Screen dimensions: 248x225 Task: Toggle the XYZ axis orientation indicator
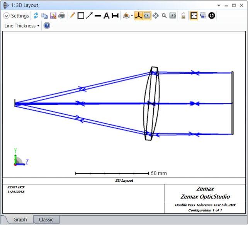pos(138,16)
